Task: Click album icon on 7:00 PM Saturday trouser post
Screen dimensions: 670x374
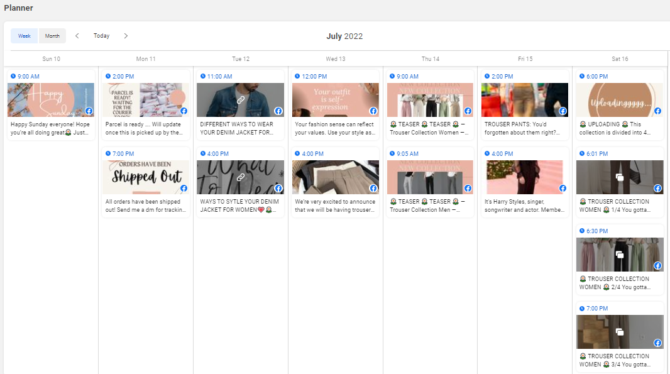Action: click(620, 332)
